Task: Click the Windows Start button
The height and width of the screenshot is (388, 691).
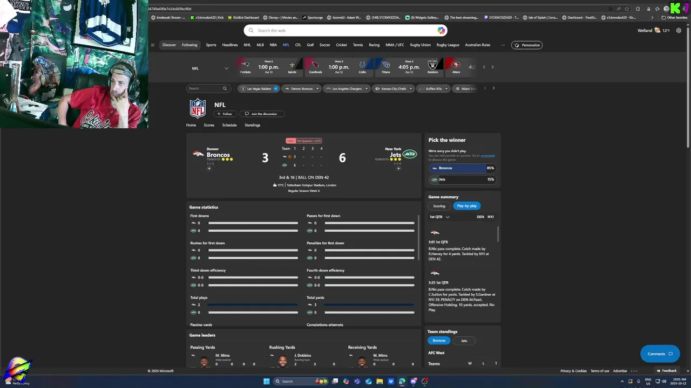Action: click(x=266, y=382)
